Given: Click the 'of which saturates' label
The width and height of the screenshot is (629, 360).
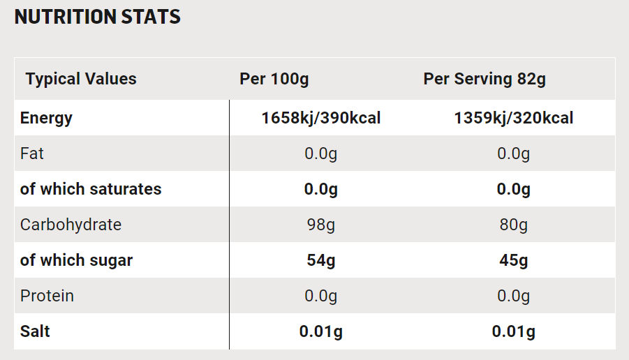Looking at the screenshot, I should click(91, 189).
